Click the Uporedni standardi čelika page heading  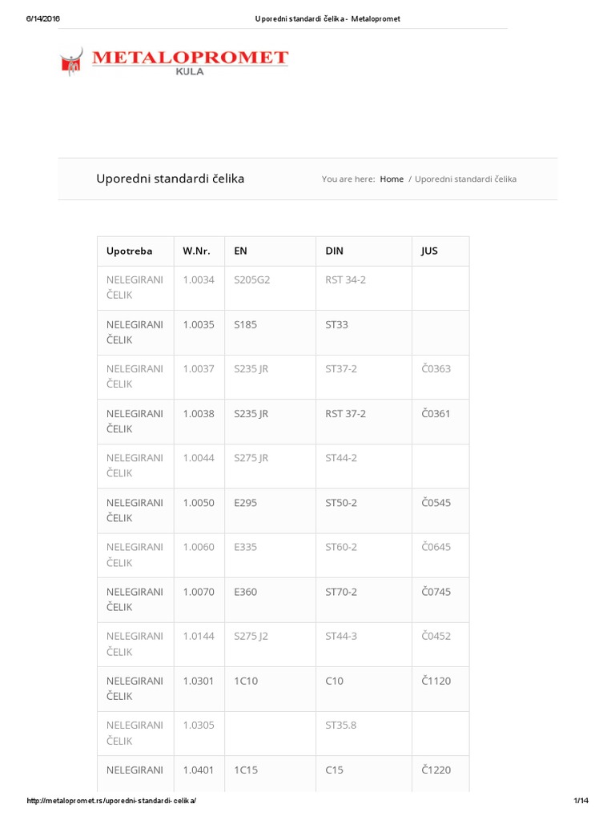pyautogui.click(x=170, y=179)
